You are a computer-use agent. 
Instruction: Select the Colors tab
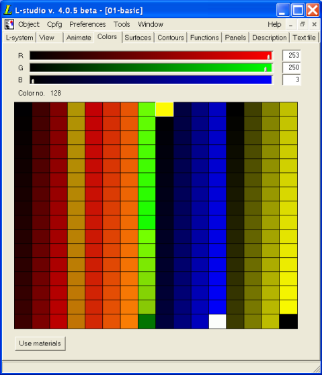click(x=108, y=37)
